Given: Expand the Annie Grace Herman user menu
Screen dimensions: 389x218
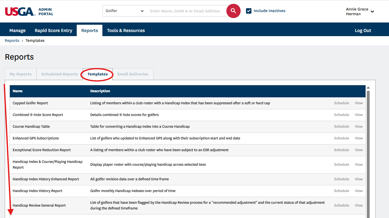Looking at the screenshot, I should pyautogui.click(x=360, y=11).
